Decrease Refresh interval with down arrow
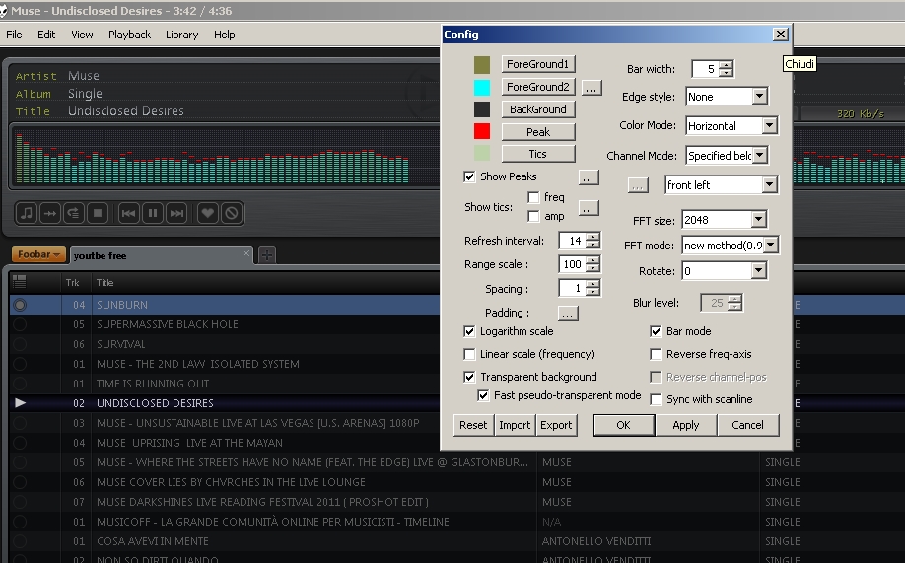The image size is (905, 563). click(592, 245)
